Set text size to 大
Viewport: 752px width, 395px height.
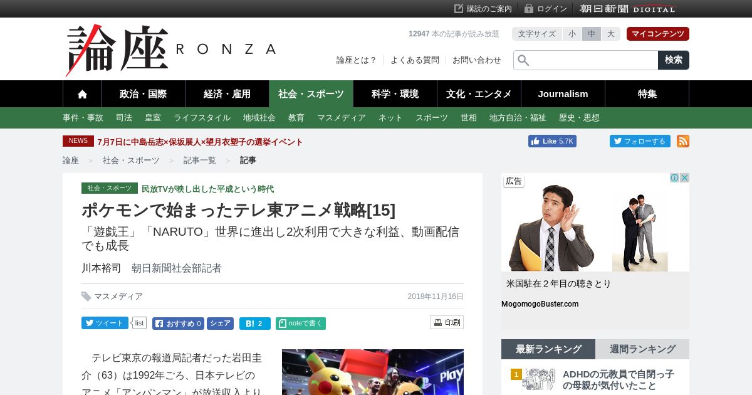tap(611, 34)
